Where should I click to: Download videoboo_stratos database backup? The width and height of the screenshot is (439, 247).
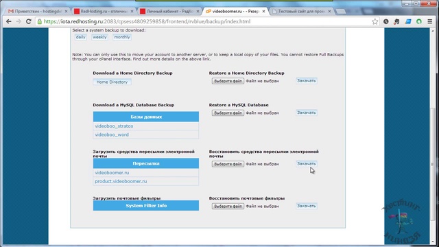click(114, 126)
